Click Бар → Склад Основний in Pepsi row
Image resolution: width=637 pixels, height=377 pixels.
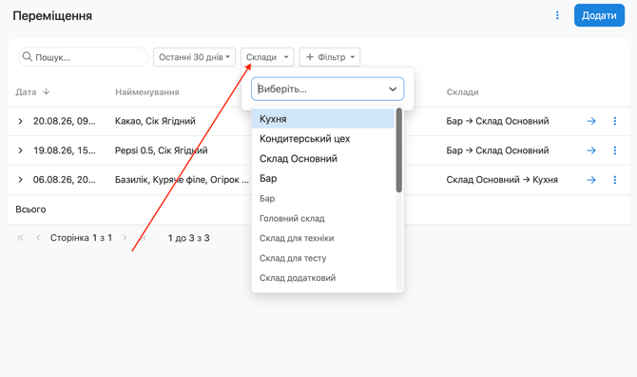pyautogui.click(x=497, y=150)
